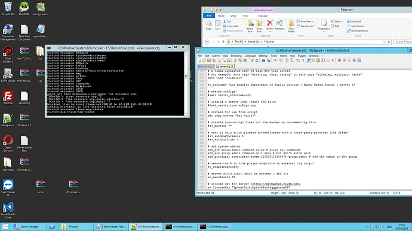The height and width of the screenshot is (231, 412).
Task: Expand the Easy access dropdown
Action: 306,26
